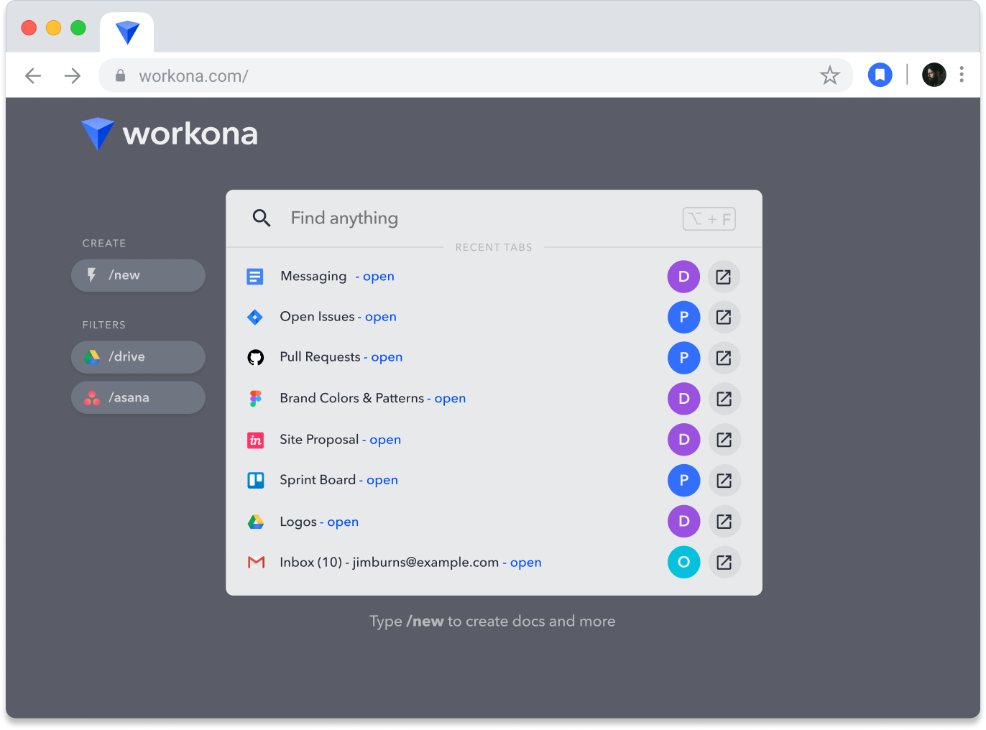This screenshot has height=730, width=986.
Task: Click the InVision icon beside Site Proposal
Action: tap(255, 440)
